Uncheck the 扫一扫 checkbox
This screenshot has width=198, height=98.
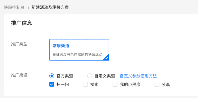coord(52,84)
